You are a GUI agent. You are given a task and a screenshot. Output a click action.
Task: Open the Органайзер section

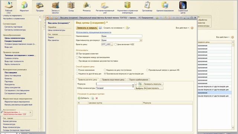(x=147, y=7)
